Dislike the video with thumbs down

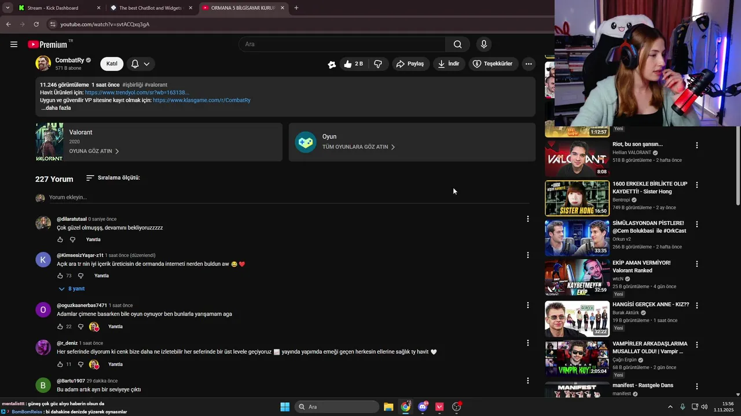click(378, 64)
